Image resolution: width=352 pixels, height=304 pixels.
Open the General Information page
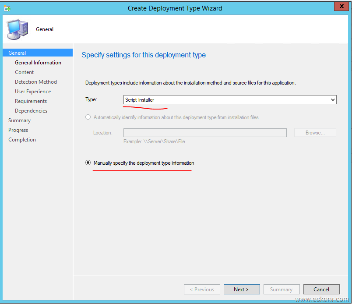pyautogui.click(x=38, y=63)
